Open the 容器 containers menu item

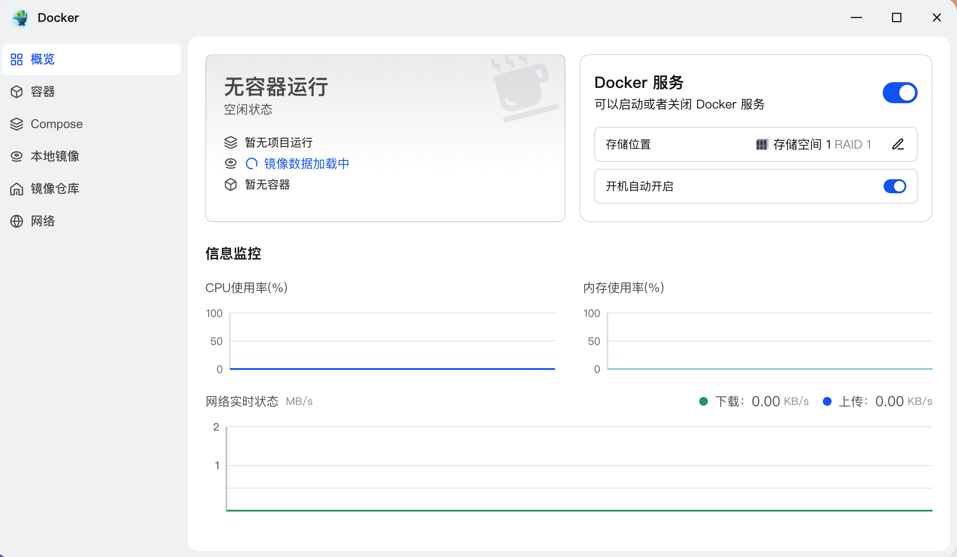pos(43,92)
